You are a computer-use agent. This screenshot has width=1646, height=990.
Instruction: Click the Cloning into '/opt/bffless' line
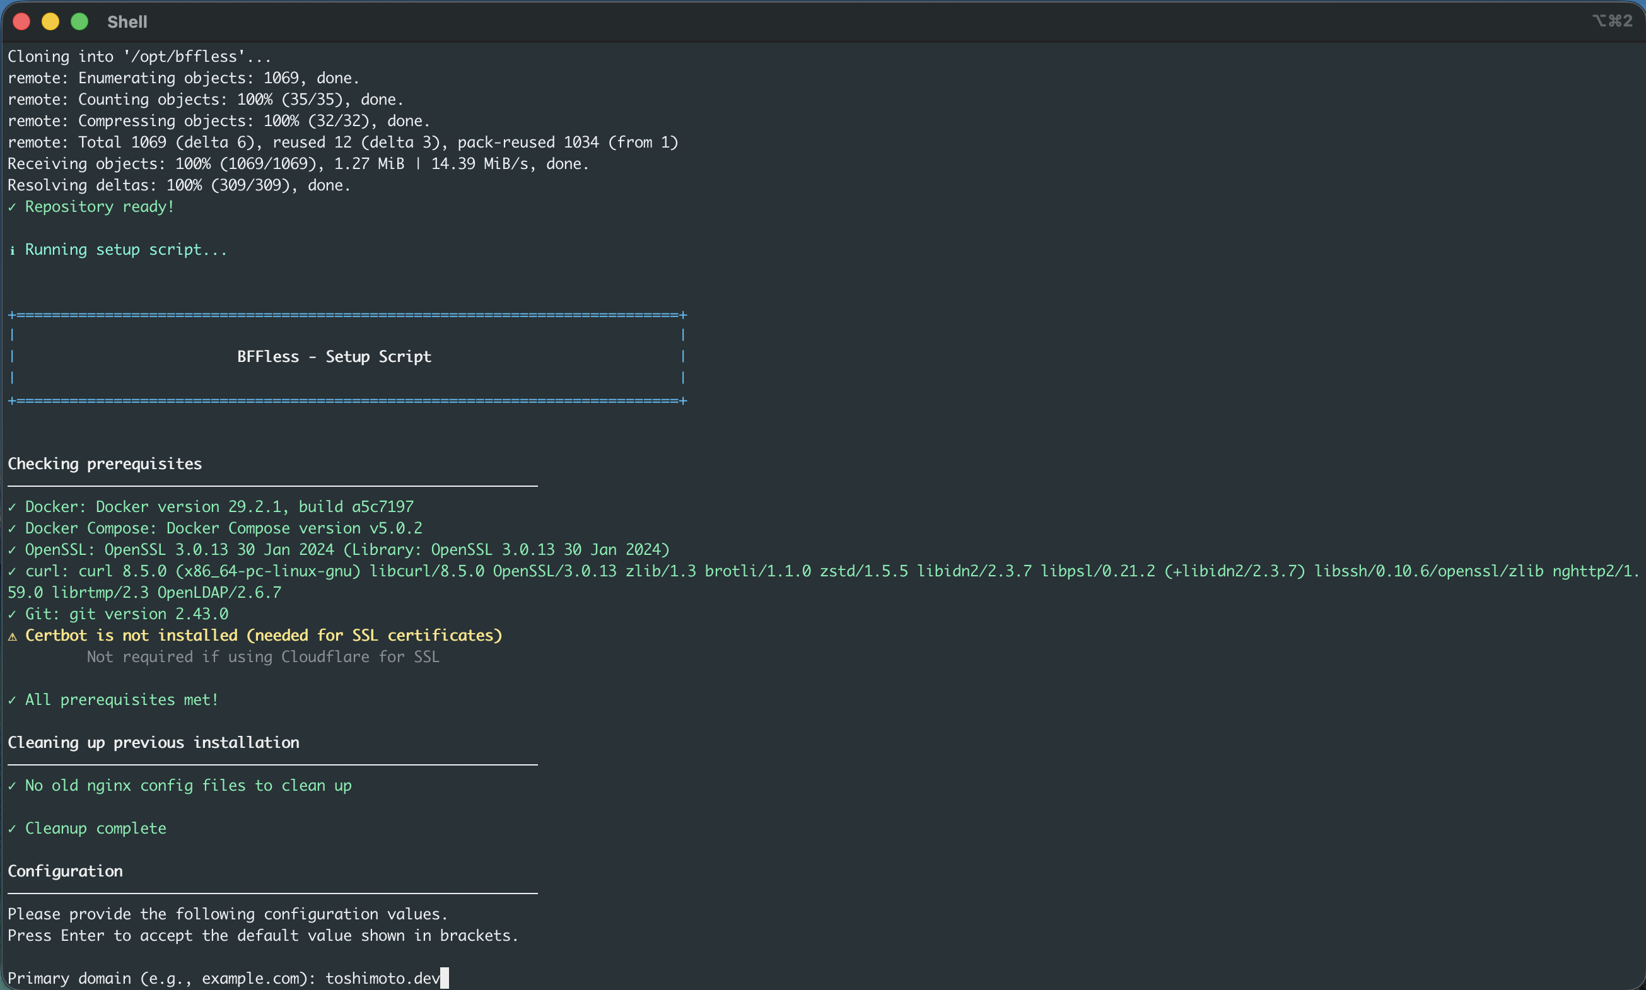[x=139, y=57]
